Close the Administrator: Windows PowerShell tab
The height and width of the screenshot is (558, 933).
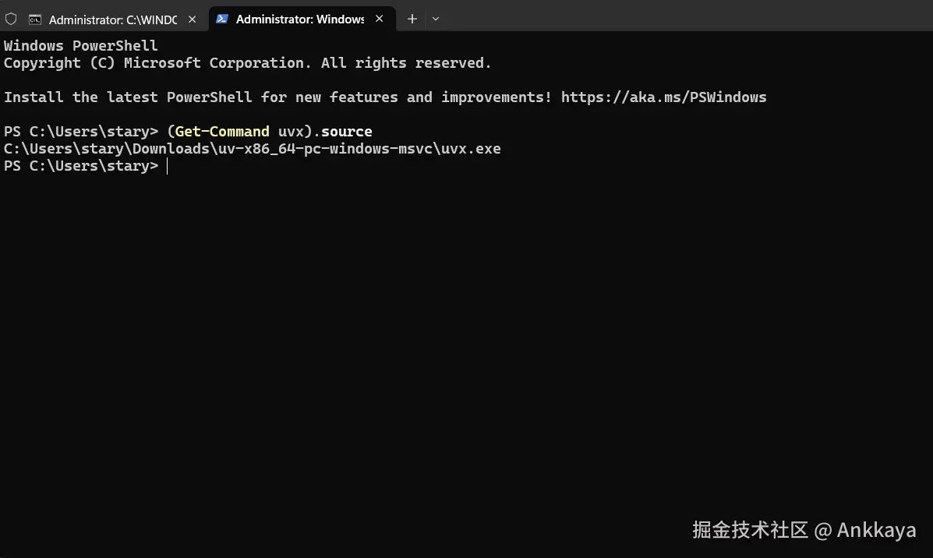[380, 19]
